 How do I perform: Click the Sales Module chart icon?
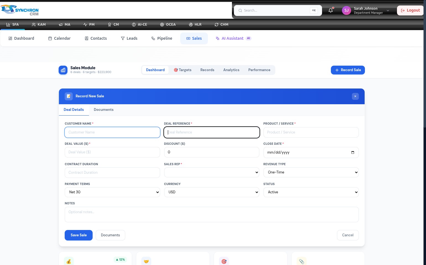[63, 70]
